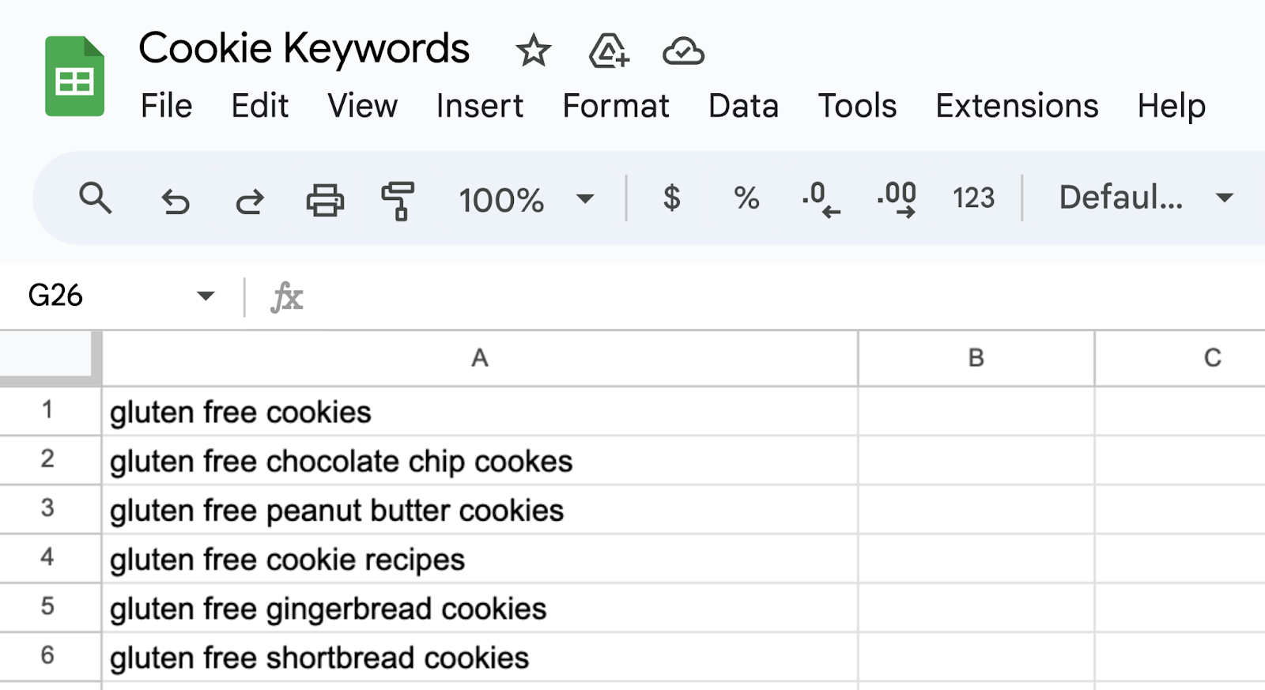Select column A header
The width and height of the screenshot is (1265, 690).
(x=479, y=358)
